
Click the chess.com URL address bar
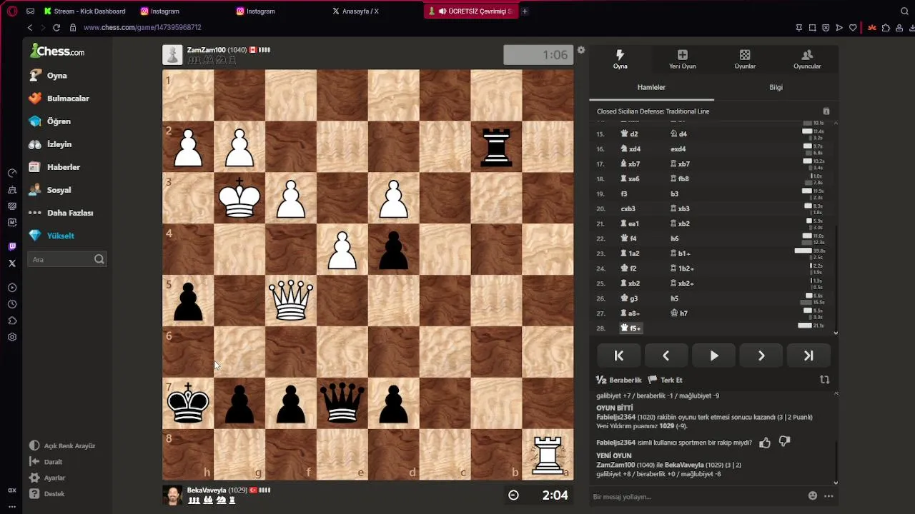142,27
